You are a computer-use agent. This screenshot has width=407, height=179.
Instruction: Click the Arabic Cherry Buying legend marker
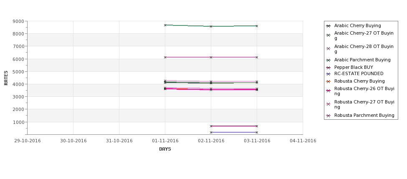point(329,26)
